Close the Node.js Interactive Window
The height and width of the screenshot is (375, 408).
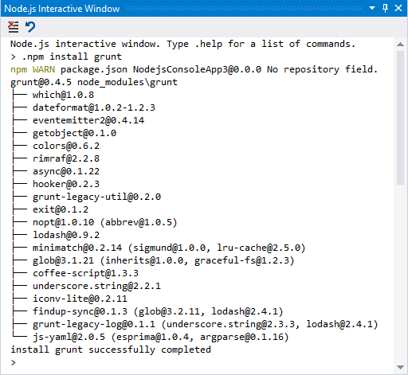(398, 8)
